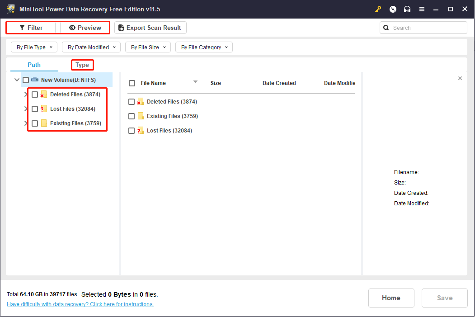Open the By File Category dropdown
The image size is (475, 317).
point(204,47)
